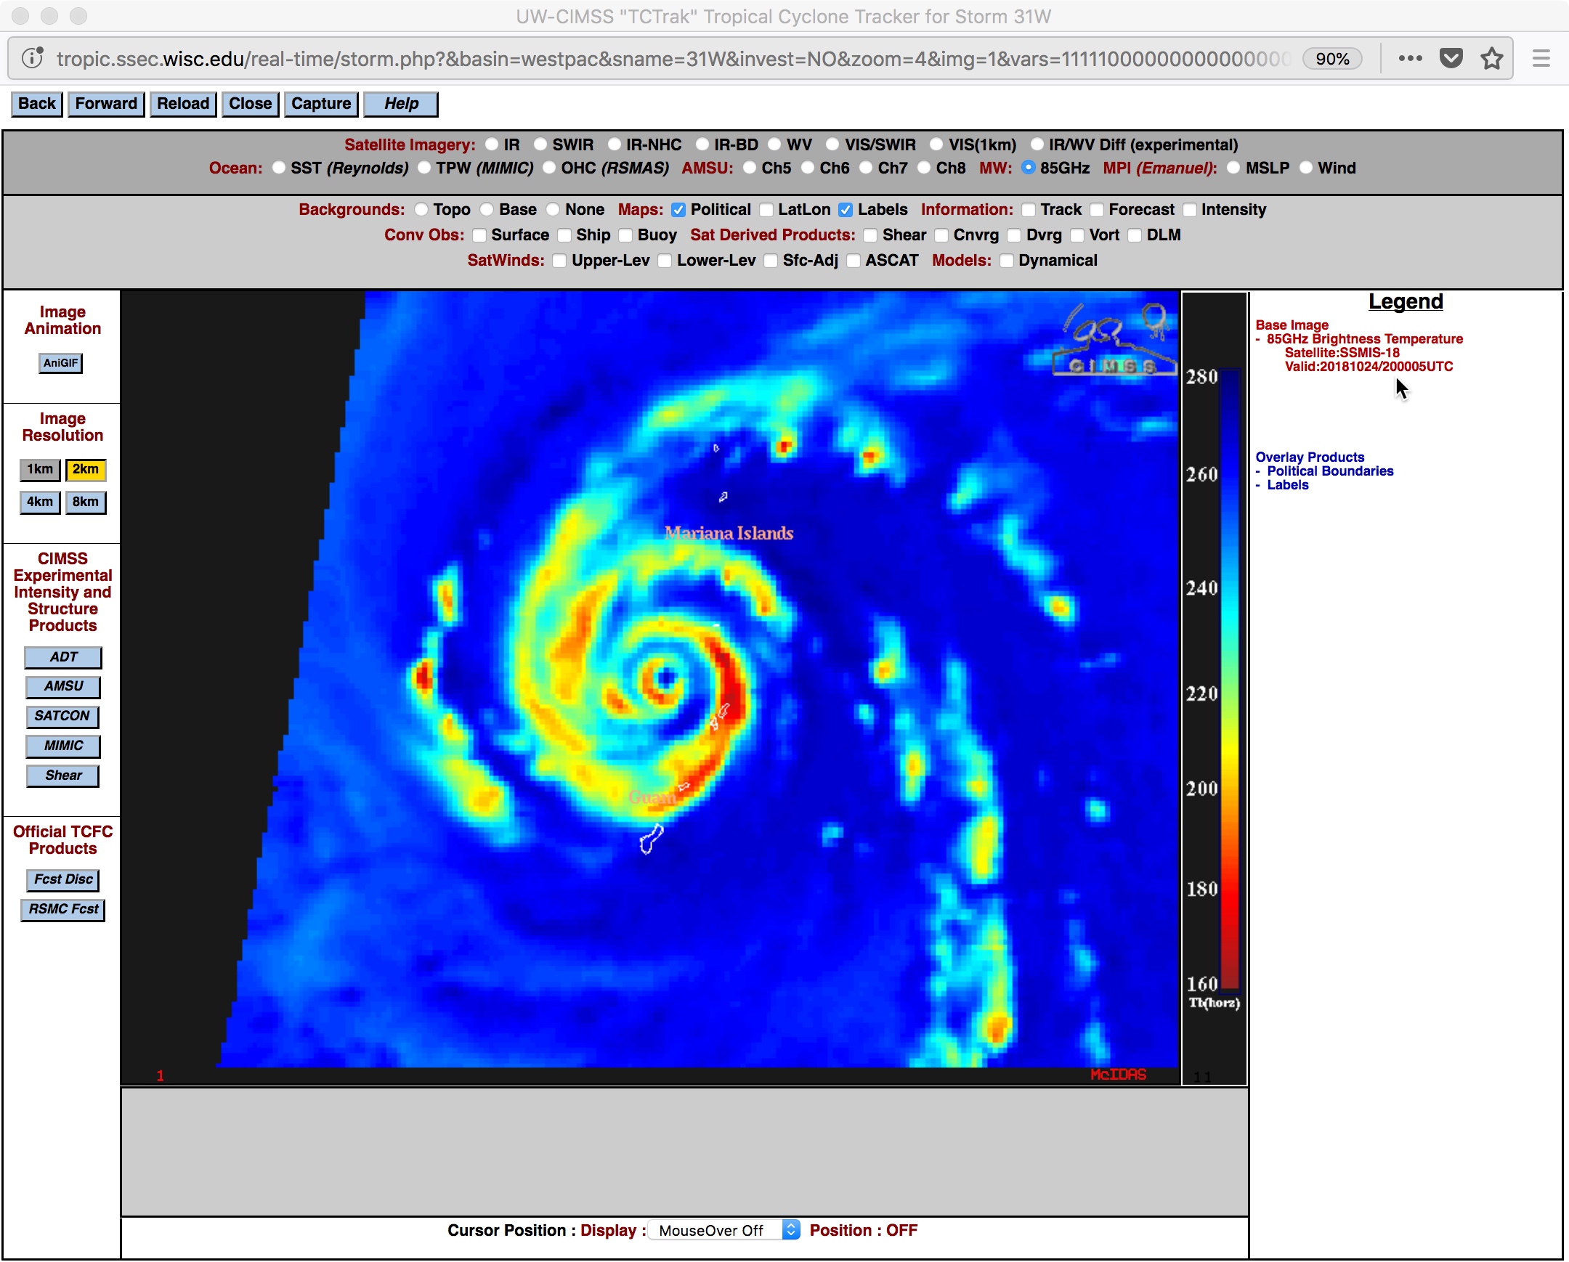Image resolution: width=1569 pixels, height=1262 pixels.
Task: Enable the Dvrg derived product checkbox
Action: 1015,235
